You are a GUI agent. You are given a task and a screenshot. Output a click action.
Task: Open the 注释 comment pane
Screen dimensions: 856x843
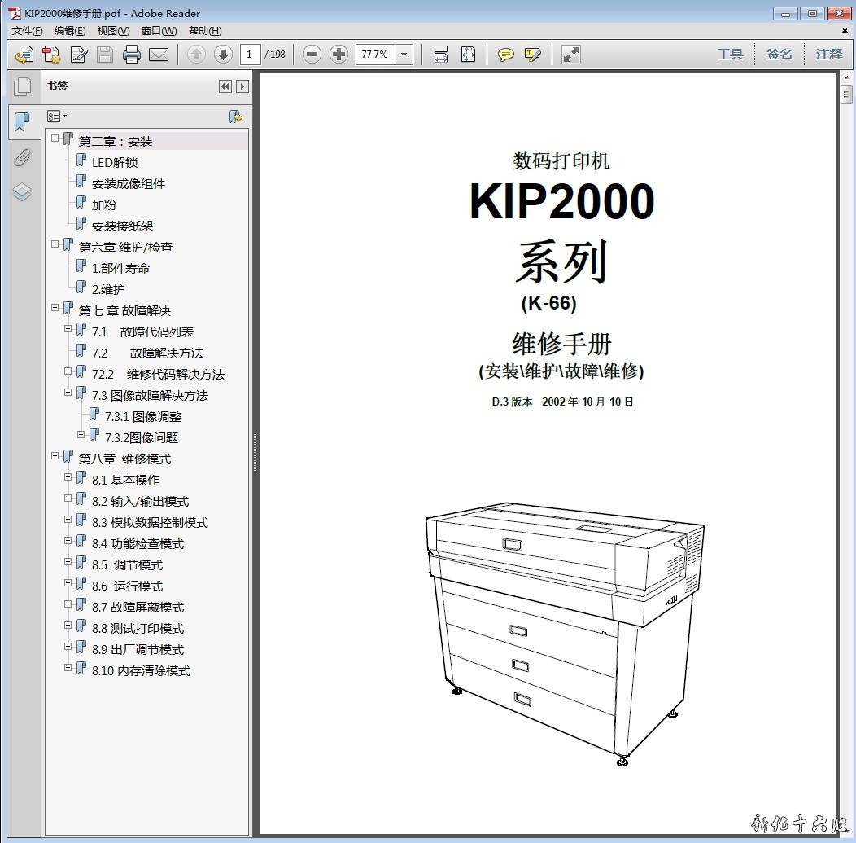[x=828, y=54]
